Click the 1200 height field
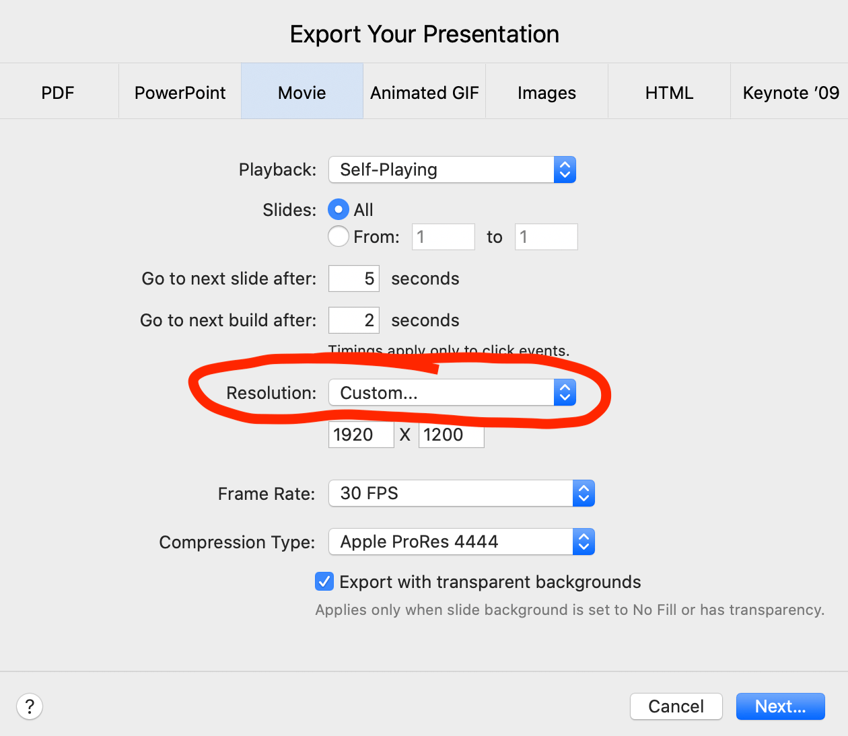Viewport: 848px width, 736px height. tap(452, 435)
